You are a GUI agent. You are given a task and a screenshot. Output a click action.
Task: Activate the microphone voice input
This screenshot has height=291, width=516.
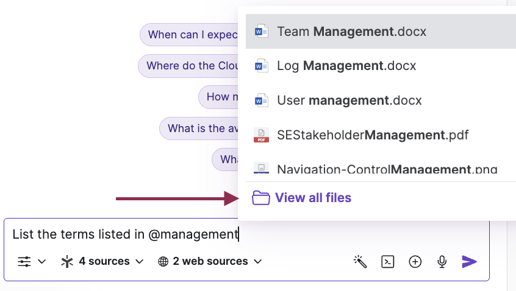(442, 261)
